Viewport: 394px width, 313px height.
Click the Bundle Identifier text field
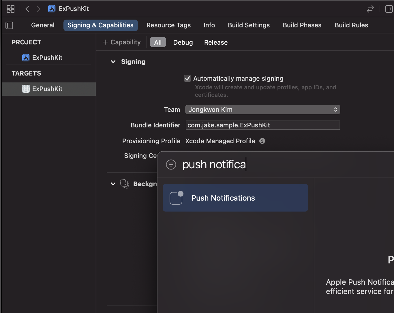point(263,125)
